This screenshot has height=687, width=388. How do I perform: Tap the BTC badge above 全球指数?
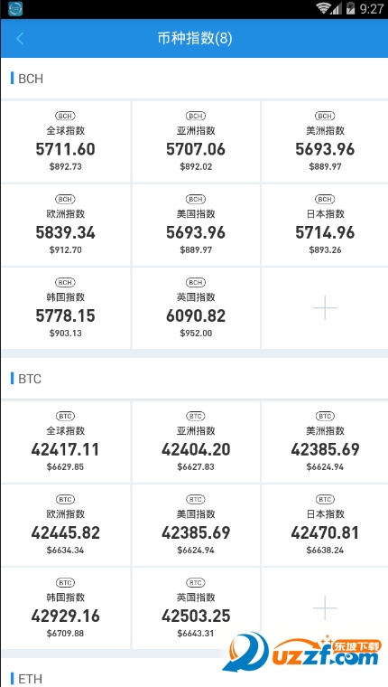[x=65, y=416]
